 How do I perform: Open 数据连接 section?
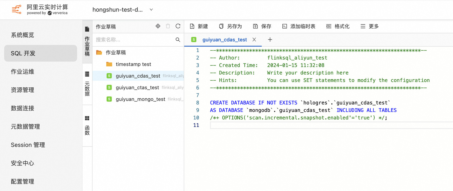pyautogui.click(x=22, y=108)
